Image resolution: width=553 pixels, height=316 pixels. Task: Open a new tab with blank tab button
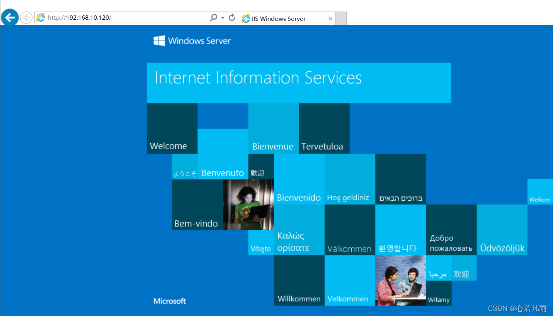[x=340, y=18]
